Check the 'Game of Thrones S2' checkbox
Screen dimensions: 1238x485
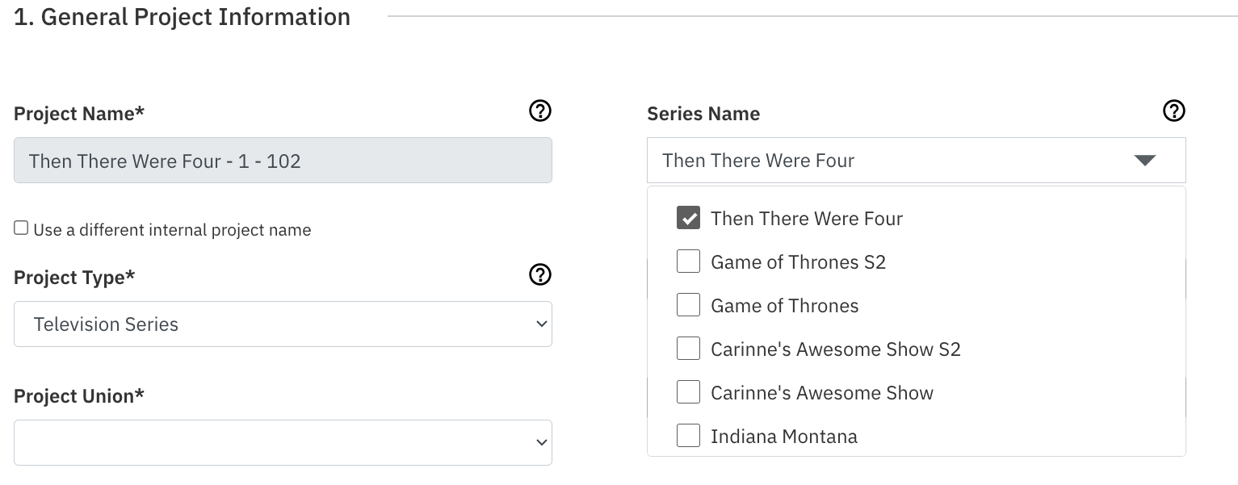pos(688,261)
